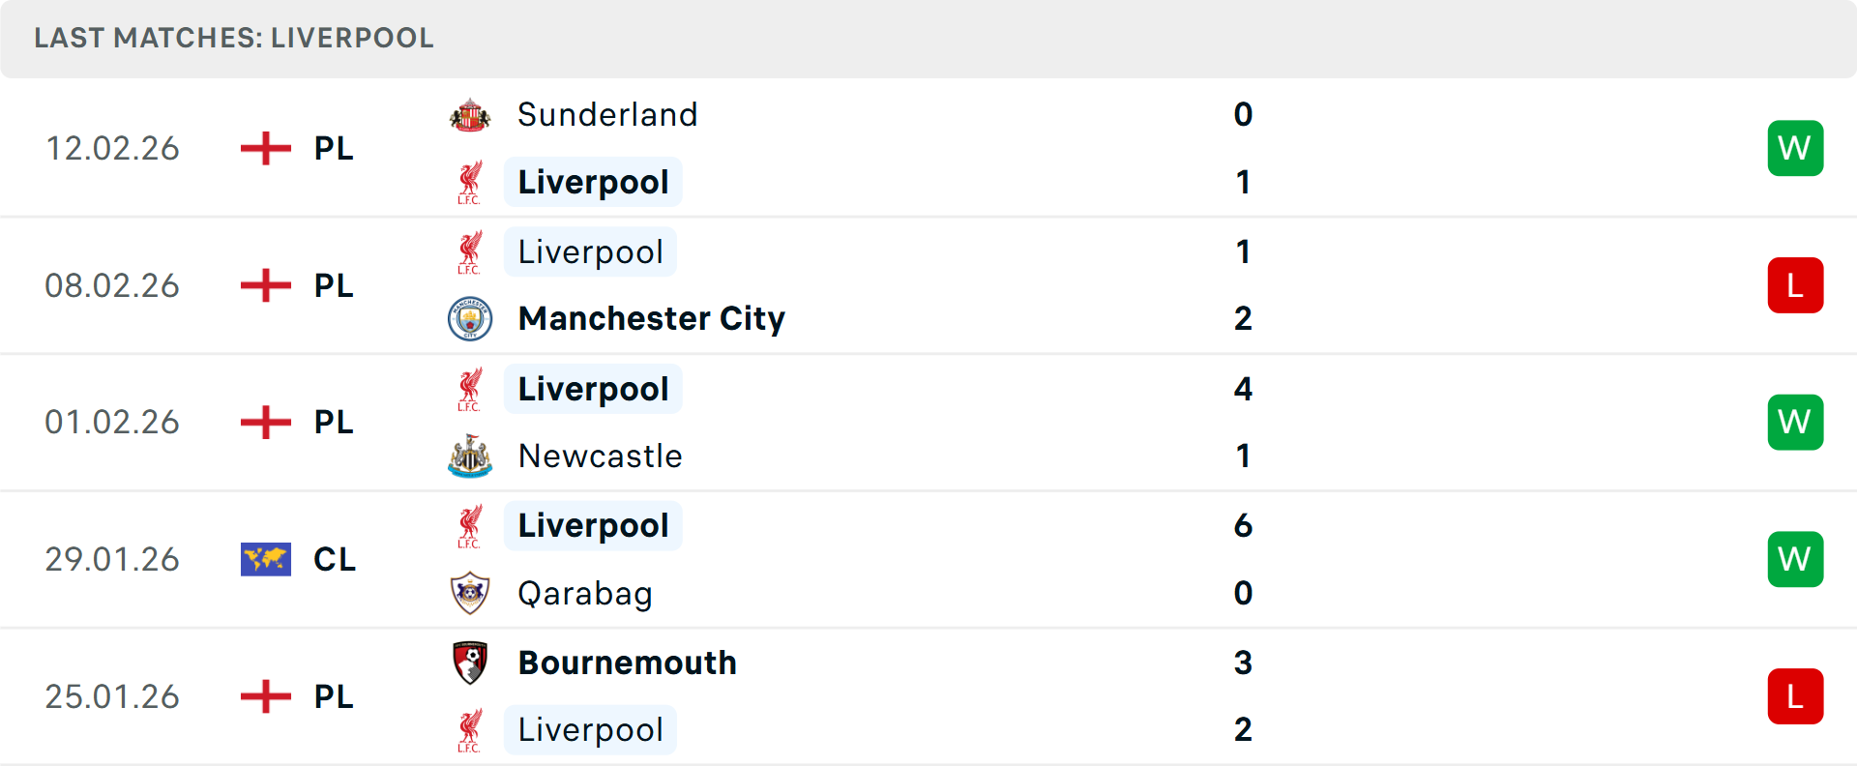Image resolution: width=1857 pixels, height=766 pixels.
Task: Click the Champions League competition icon
Action: [265, 559]
